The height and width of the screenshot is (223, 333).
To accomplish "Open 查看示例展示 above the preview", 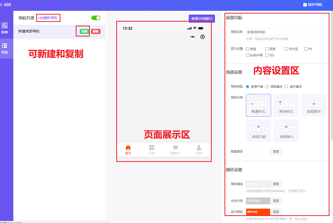I will [202, 18].
